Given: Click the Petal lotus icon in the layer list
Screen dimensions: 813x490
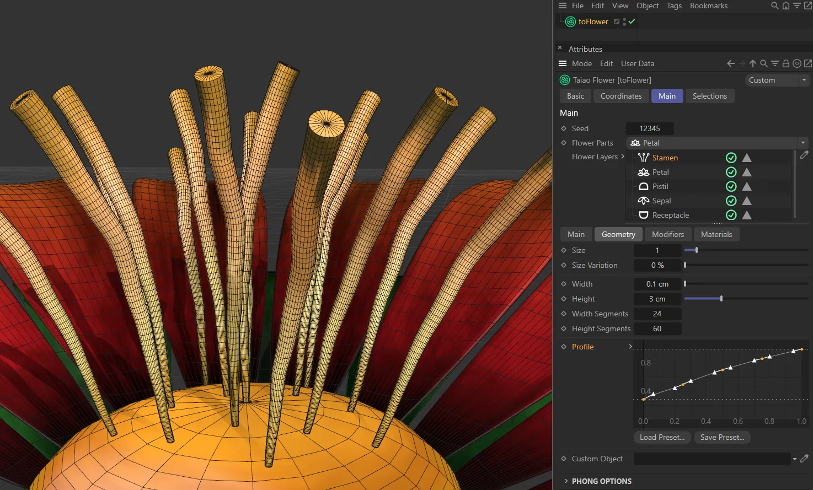Looking at the screenshot, I should click(x=643, y=172).
